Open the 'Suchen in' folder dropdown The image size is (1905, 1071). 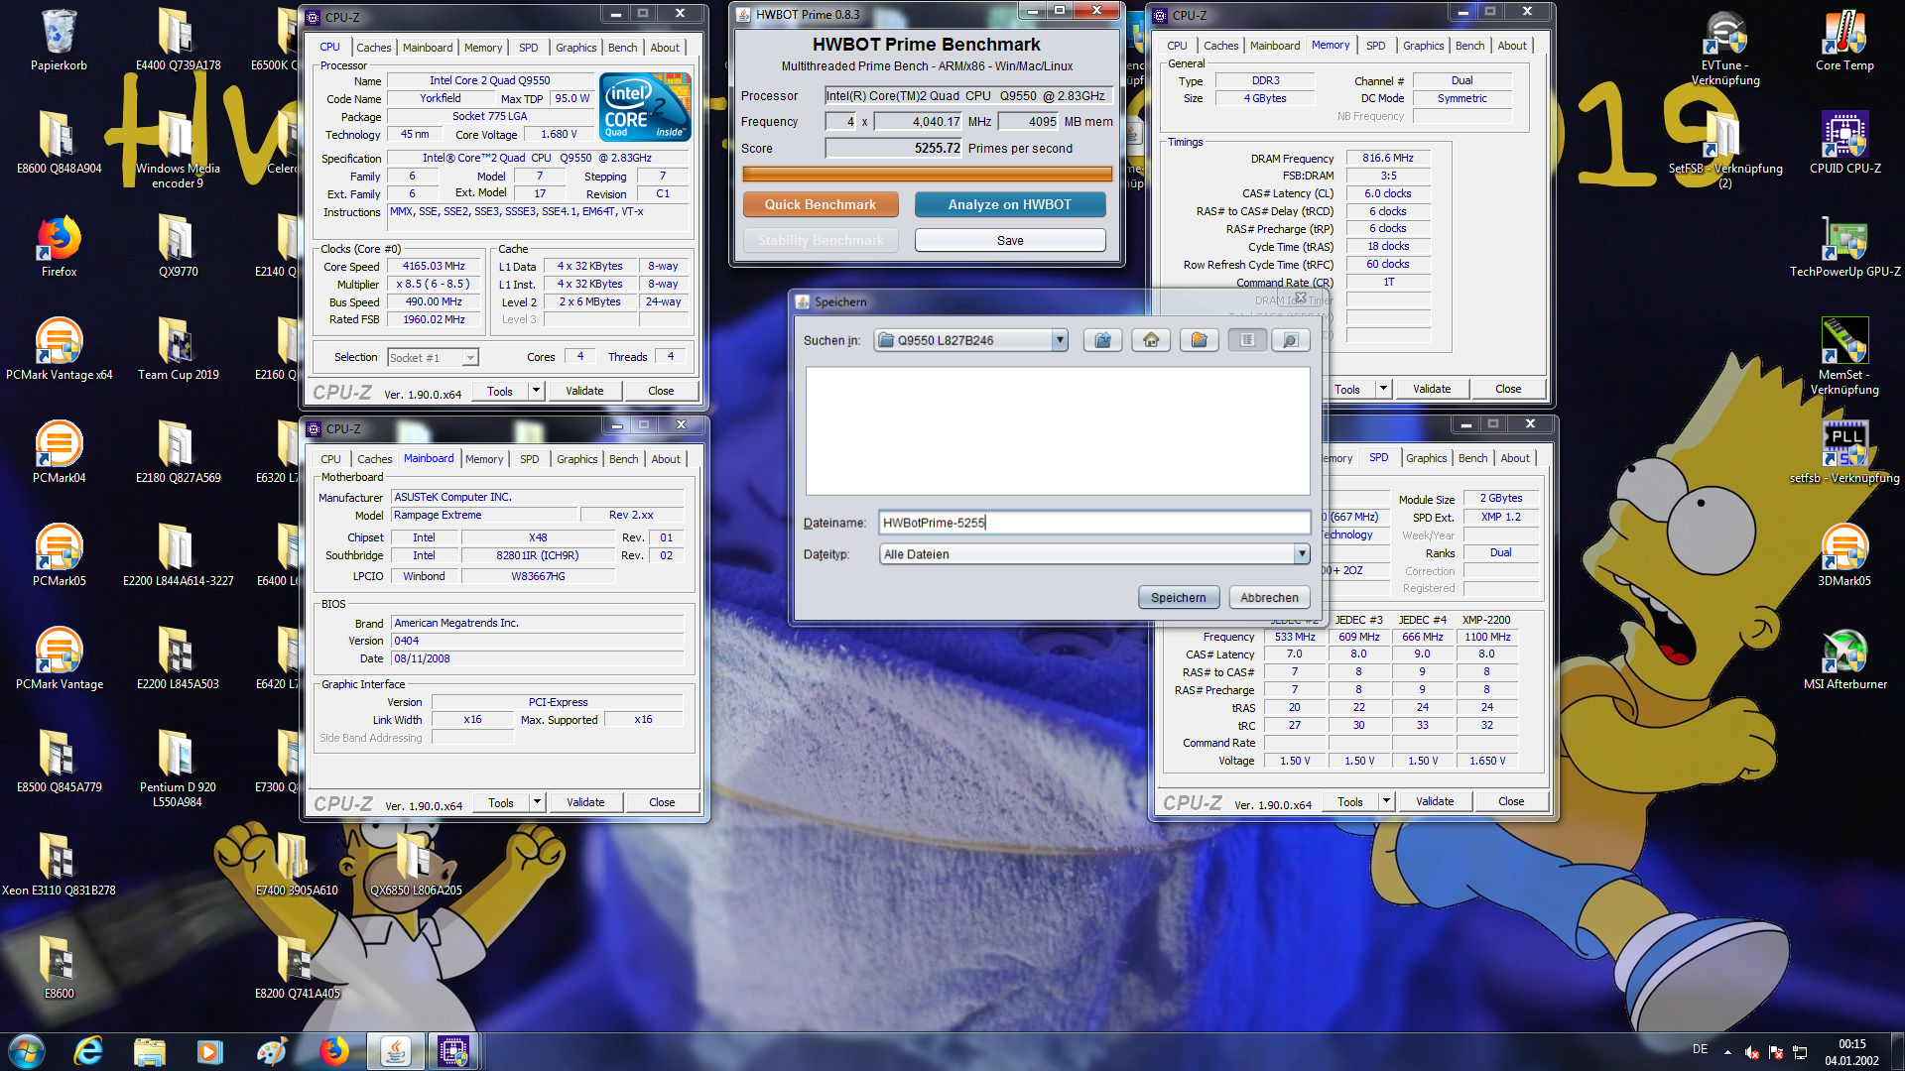click(x=1060, y=340)
